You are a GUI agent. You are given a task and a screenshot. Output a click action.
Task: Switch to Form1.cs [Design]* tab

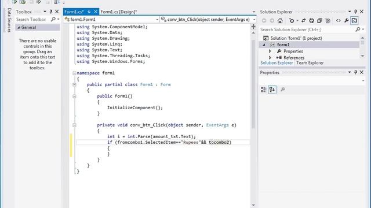click(x=118, y=12)
